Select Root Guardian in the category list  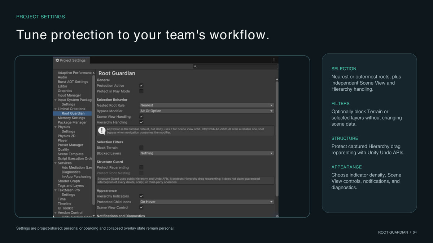coord(73,113)
